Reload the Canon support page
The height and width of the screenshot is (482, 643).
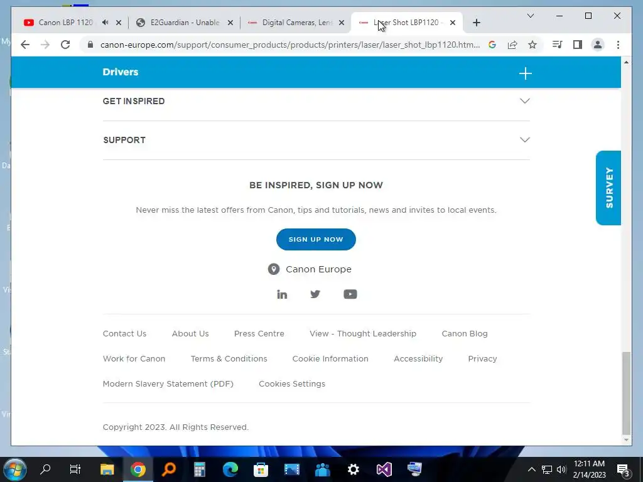(65, 45)
